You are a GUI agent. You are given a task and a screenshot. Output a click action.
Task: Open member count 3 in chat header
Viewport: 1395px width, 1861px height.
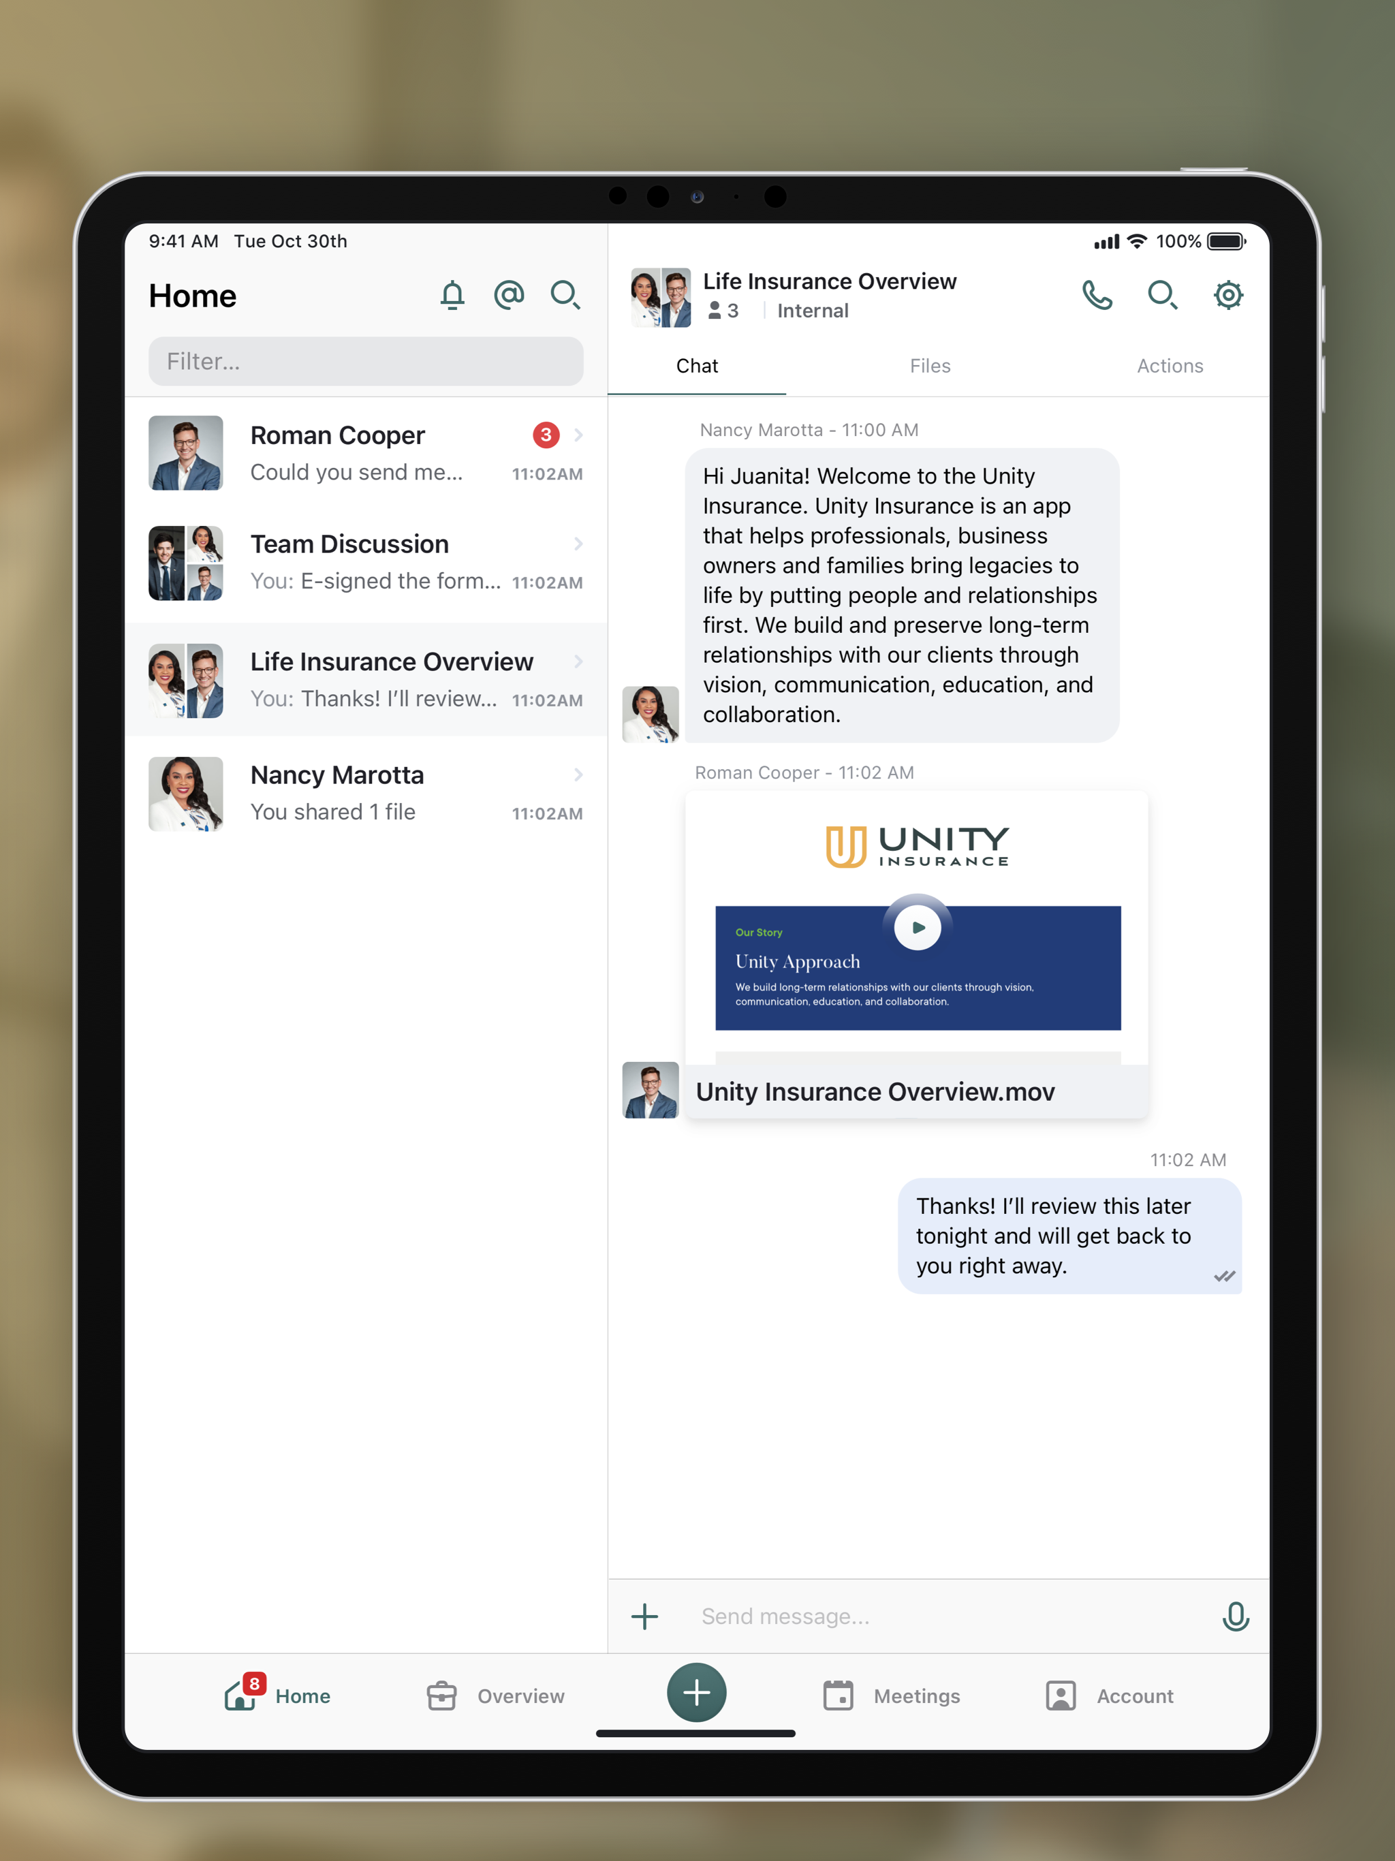click(x=723, y=311)
